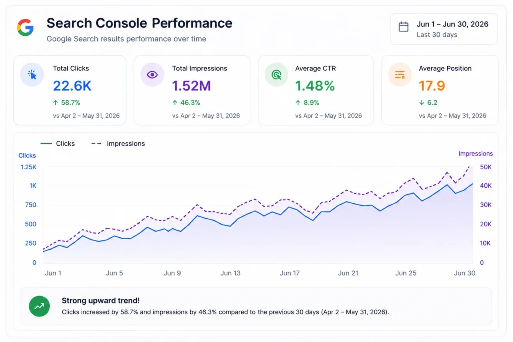The image size is (513, 342).
Task: Toggle the Impressions series in chart legend
Action: tap(118, 144)
